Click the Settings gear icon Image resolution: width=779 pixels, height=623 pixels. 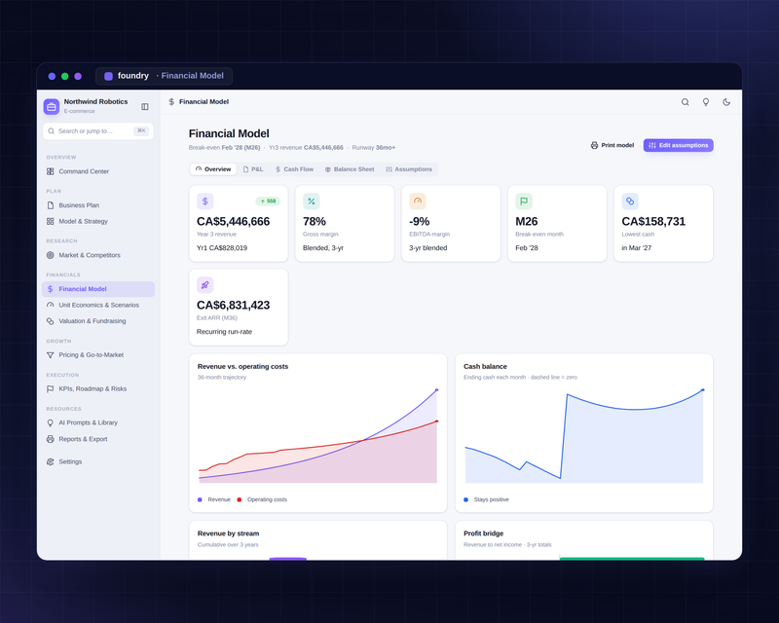tap(51, 461)
